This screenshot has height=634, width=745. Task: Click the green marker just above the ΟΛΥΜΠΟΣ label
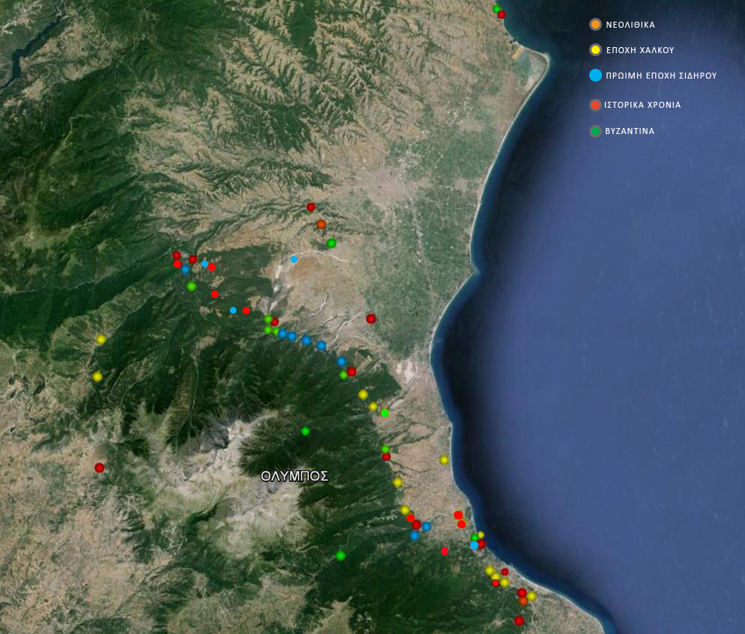(x=305, y=431)
